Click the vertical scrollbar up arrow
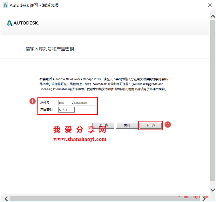The width and height of the screenshot is (216, 202). coord(213,17)
